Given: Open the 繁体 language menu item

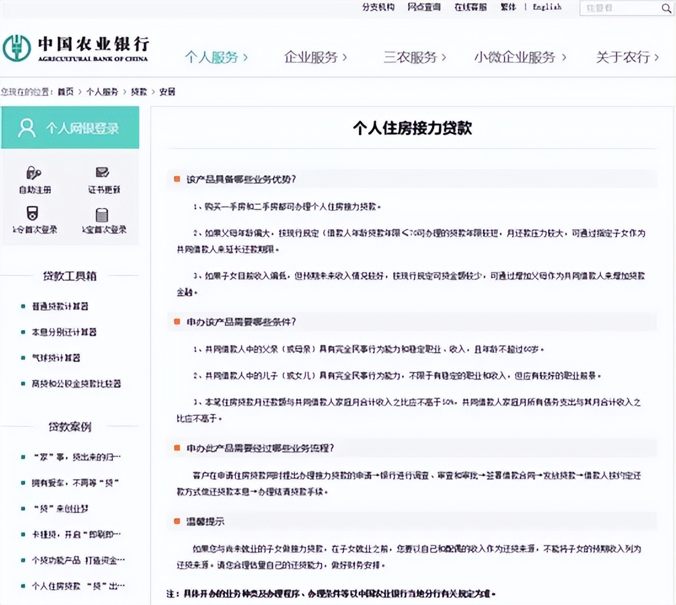Looking at the screenshot, I should (508, 7).
